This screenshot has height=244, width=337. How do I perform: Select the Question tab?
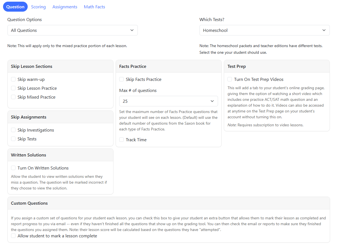click(x=15, y=7)
